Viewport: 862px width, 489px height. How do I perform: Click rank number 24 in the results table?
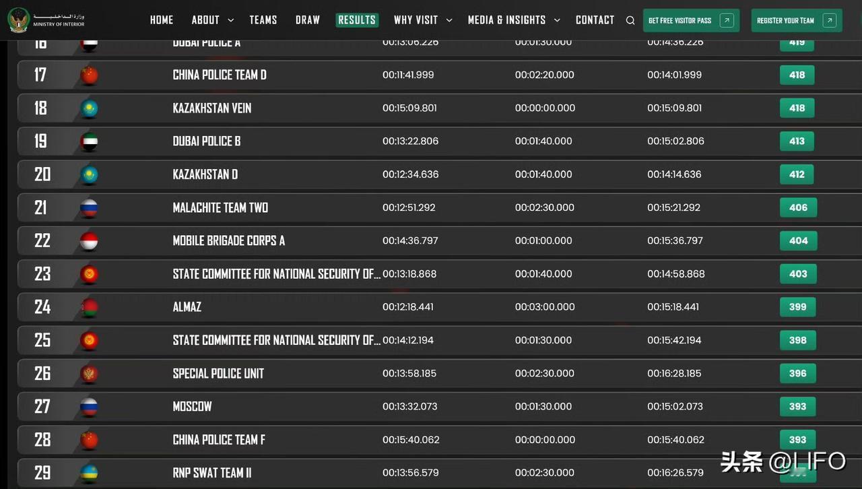[x=42, y=306]
